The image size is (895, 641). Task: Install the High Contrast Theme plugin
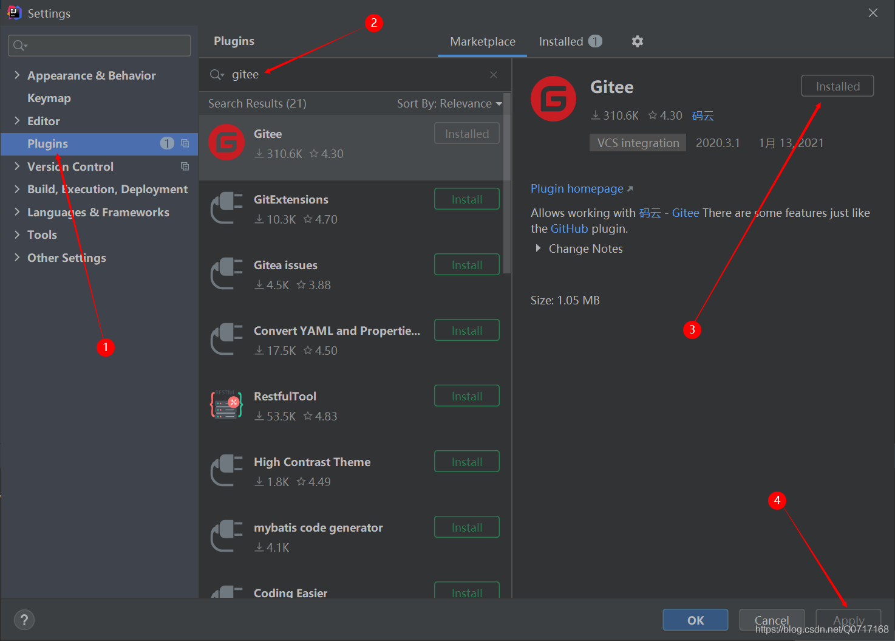(467, 462)
